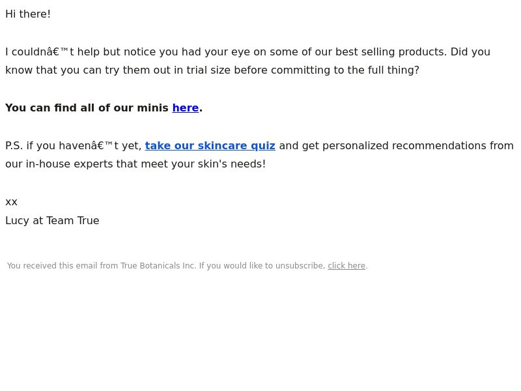Click the "True Botanicals Inc." footer text
Screen dimensions: 521x391
point(158,266)
